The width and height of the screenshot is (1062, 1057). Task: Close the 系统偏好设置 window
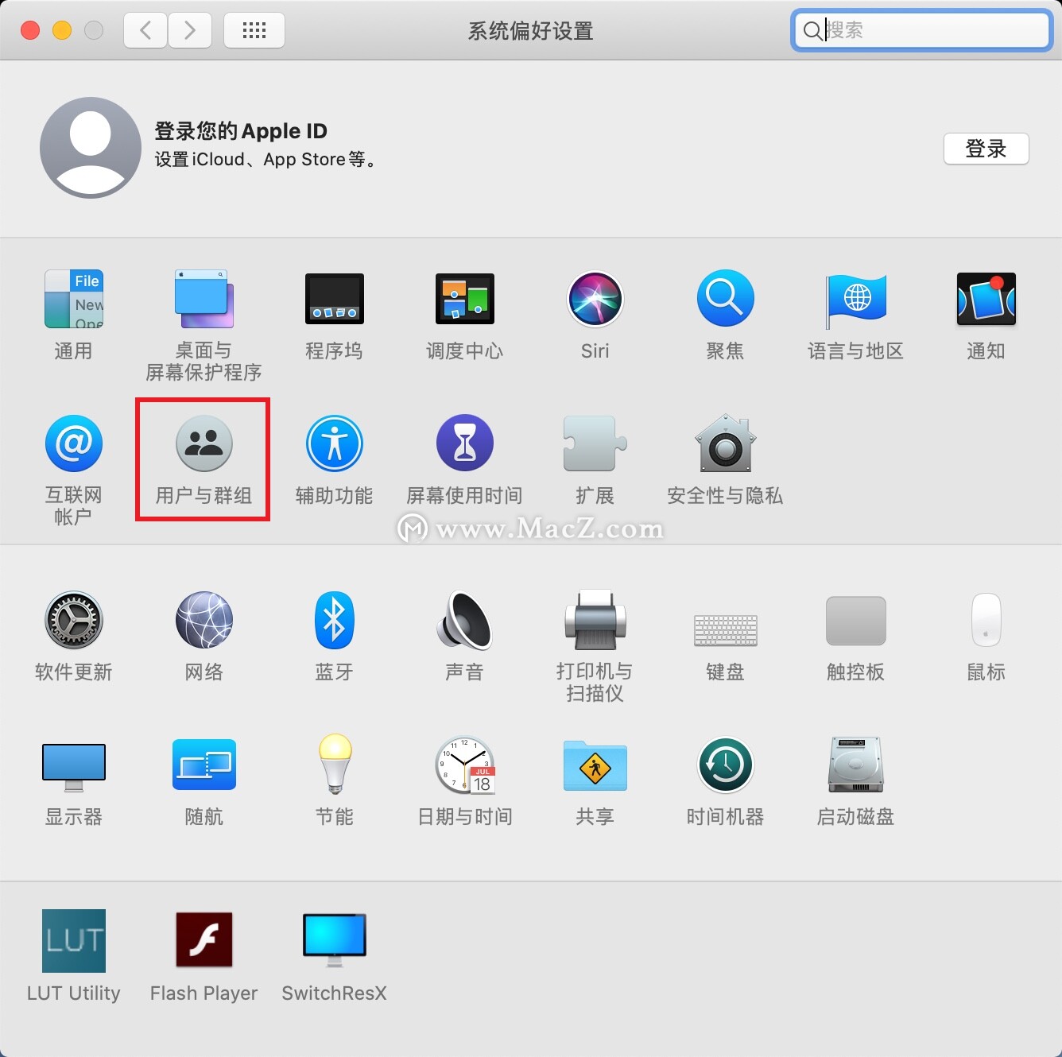point(30,30)
